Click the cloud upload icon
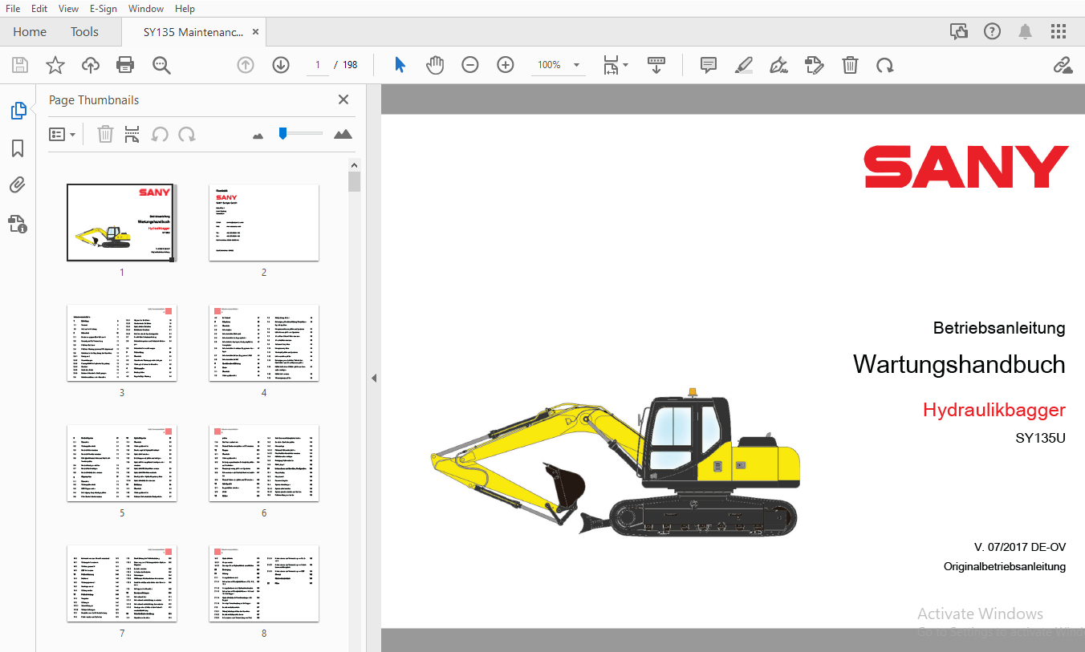Image resolution: width=1085 pixels, height=652 pixels. 91,65
